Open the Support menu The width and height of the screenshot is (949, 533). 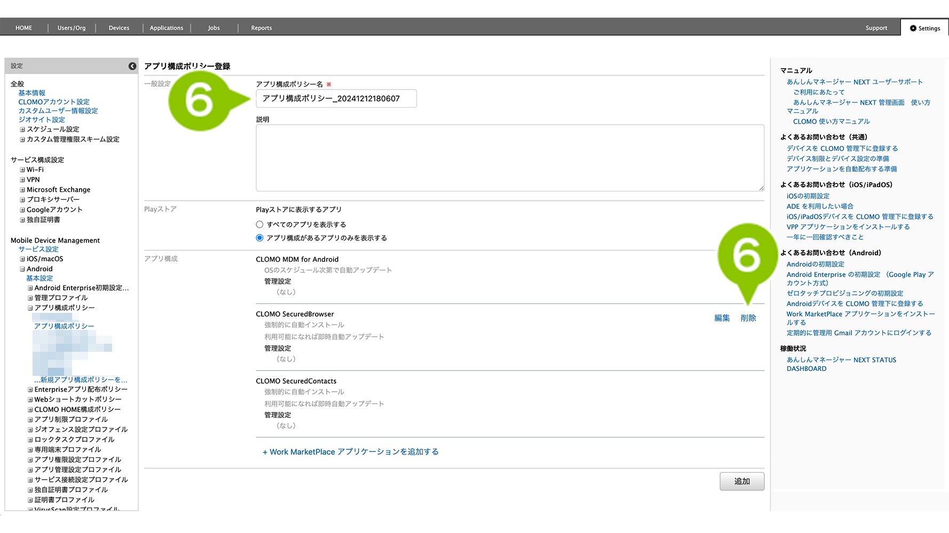[x=876, y=28]
